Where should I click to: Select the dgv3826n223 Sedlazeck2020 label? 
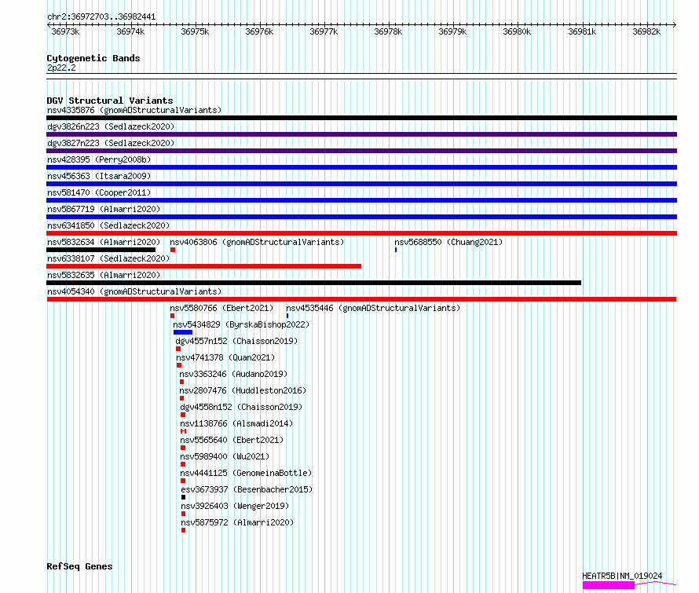111,126
